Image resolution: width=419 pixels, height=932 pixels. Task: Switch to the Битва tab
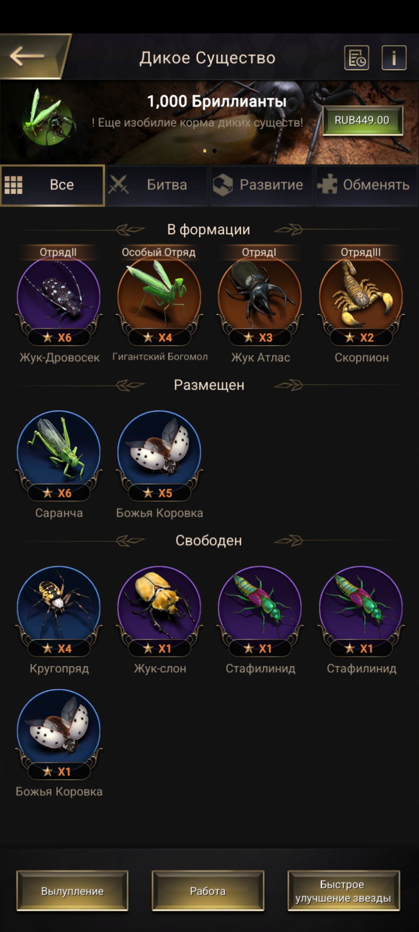157,185
